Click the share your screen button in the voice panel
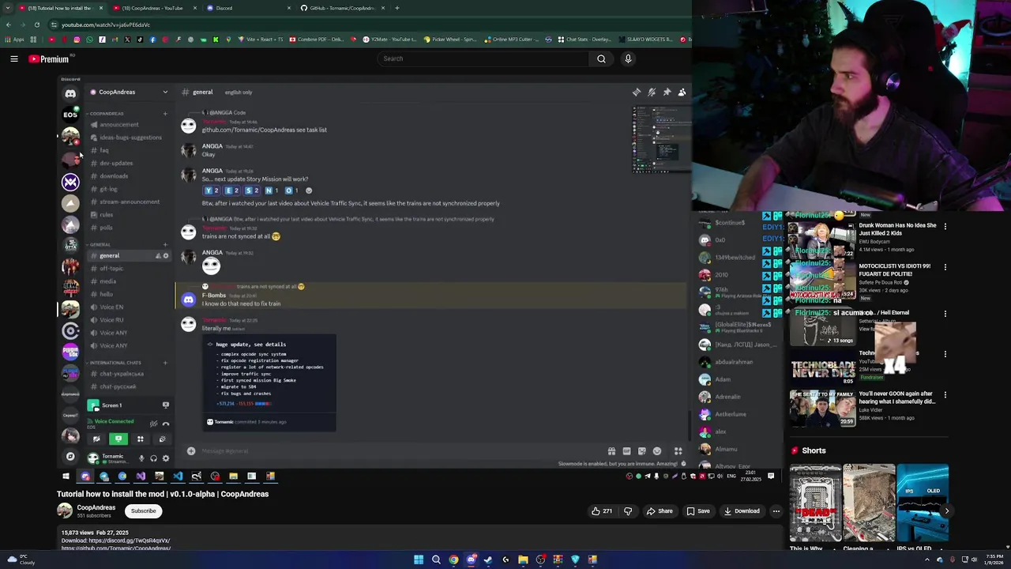Image resolution: width=1011 pixels, height=569 pixels. pos(118,439)
